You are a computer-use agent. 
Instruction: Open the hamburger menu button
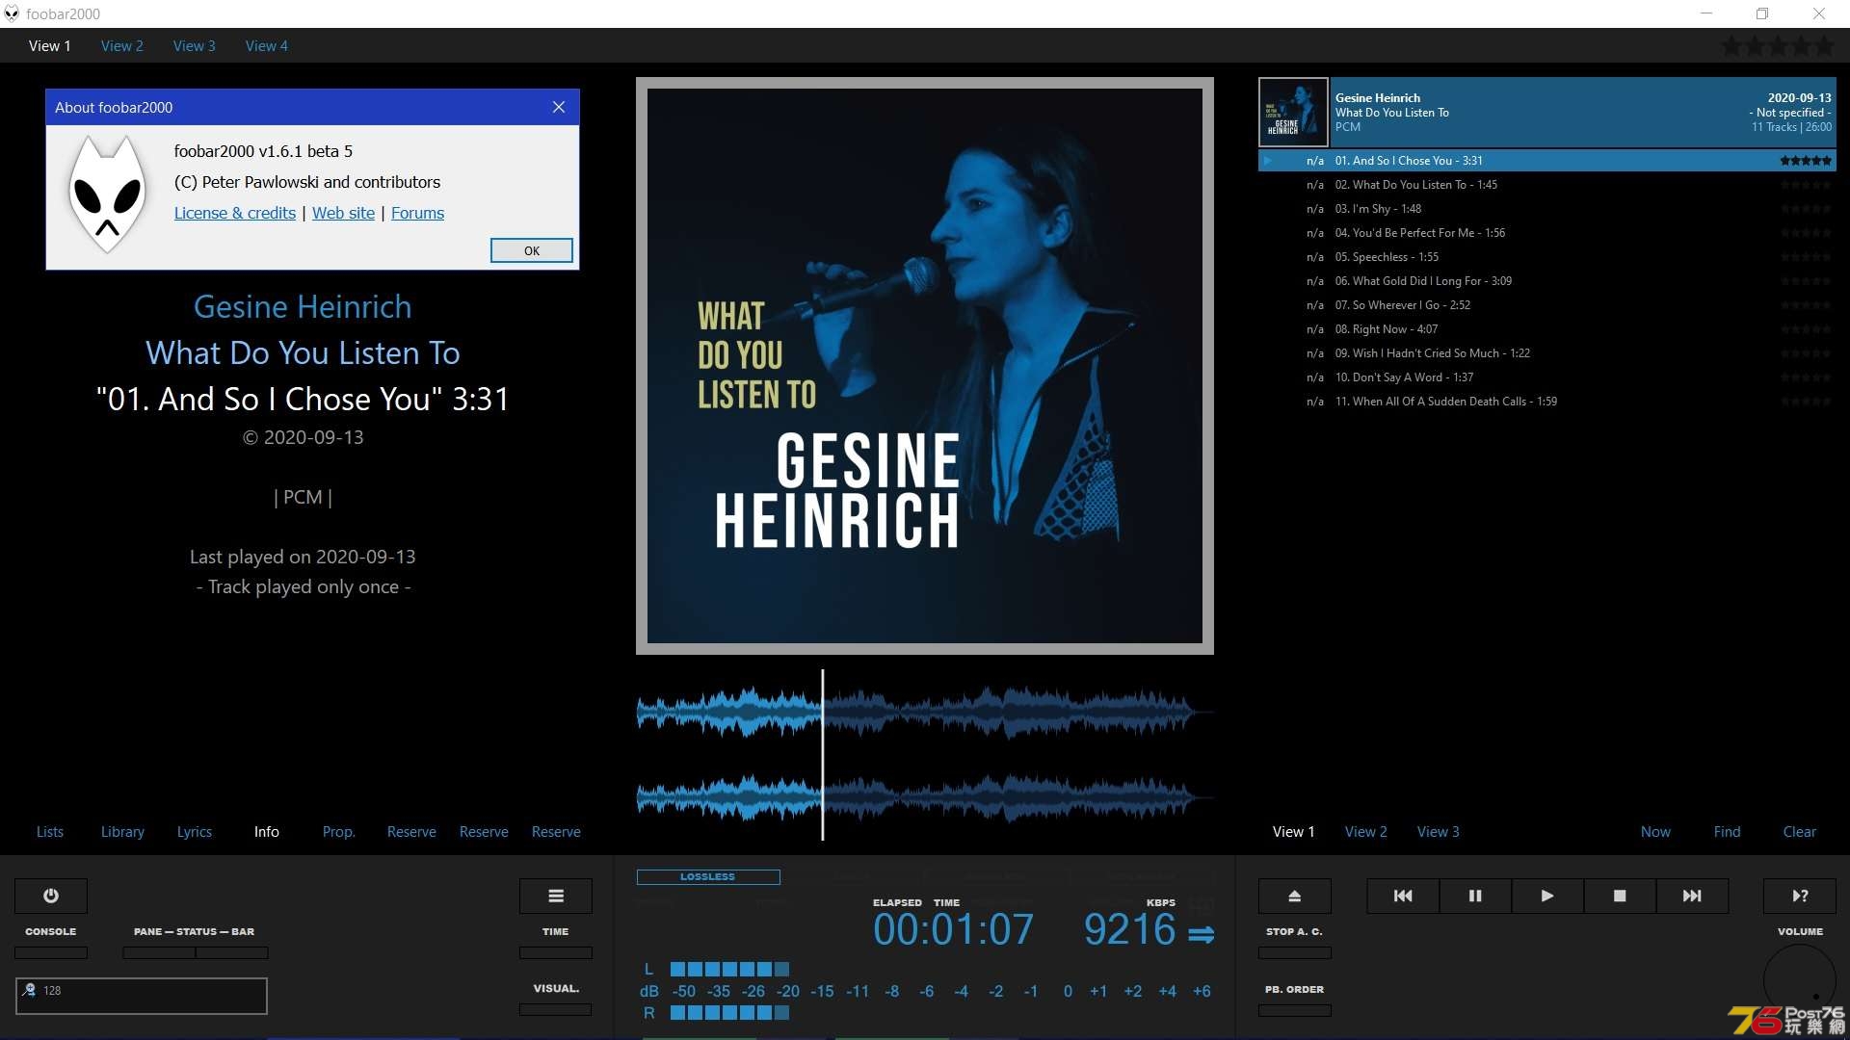(x=556, y=896)
